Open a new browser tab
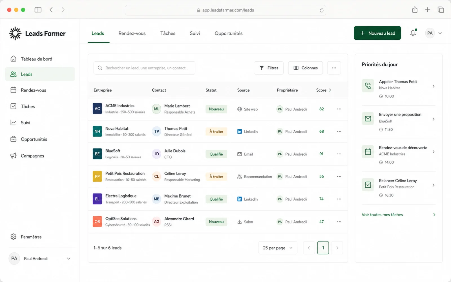This screenshot has height=282, width=451. [428, 10]
